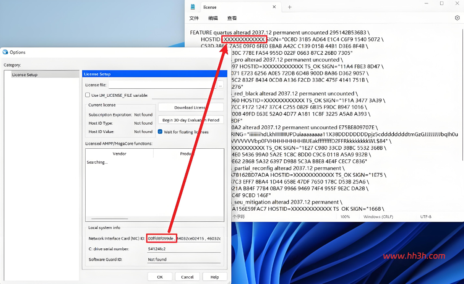This screenshot has width=464, height=284.
Task: Open the 文件 menu
Action: pyautogui.click(x=194, y=18)
